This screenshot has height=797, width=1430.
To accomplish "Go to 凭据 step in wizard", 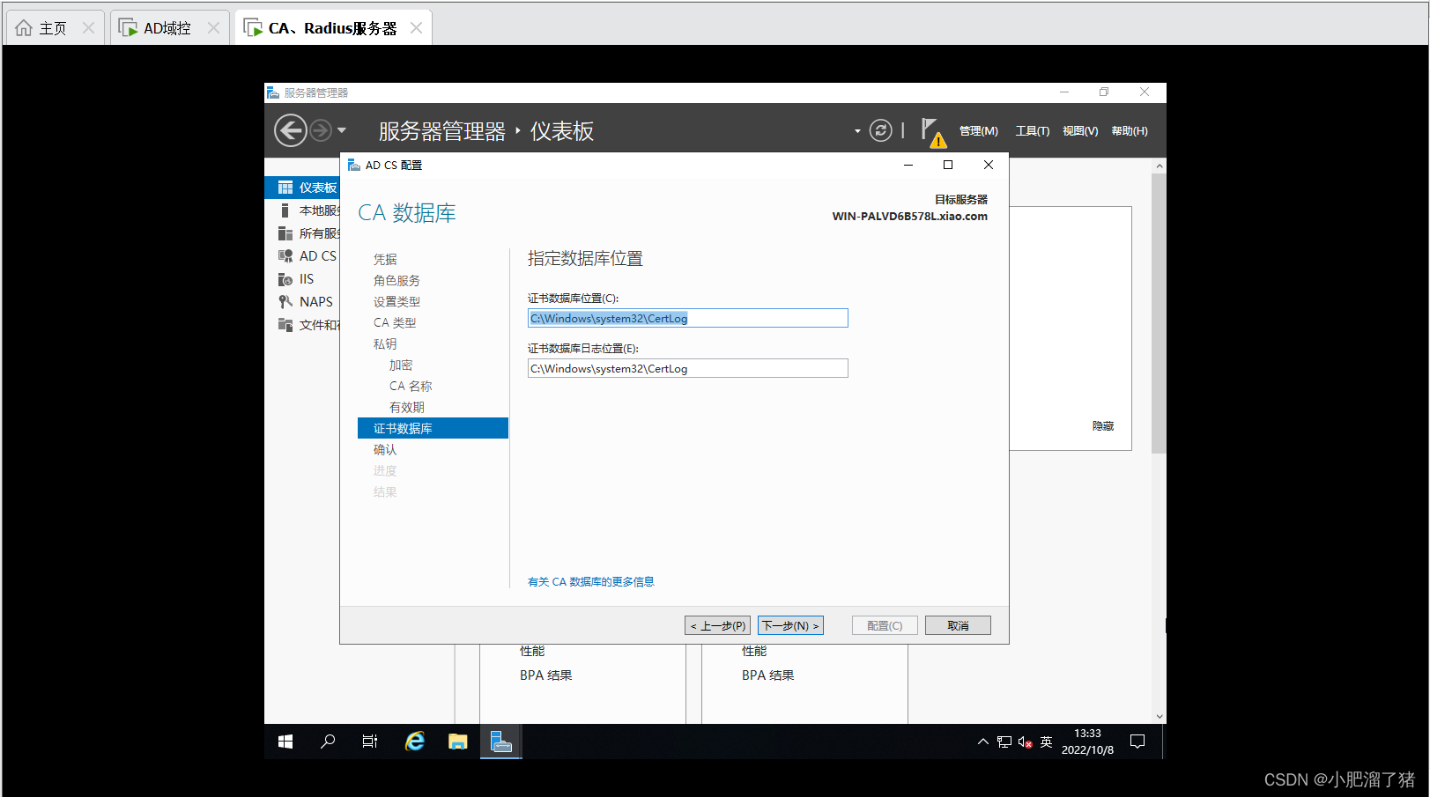I will (x=385, y=259).
